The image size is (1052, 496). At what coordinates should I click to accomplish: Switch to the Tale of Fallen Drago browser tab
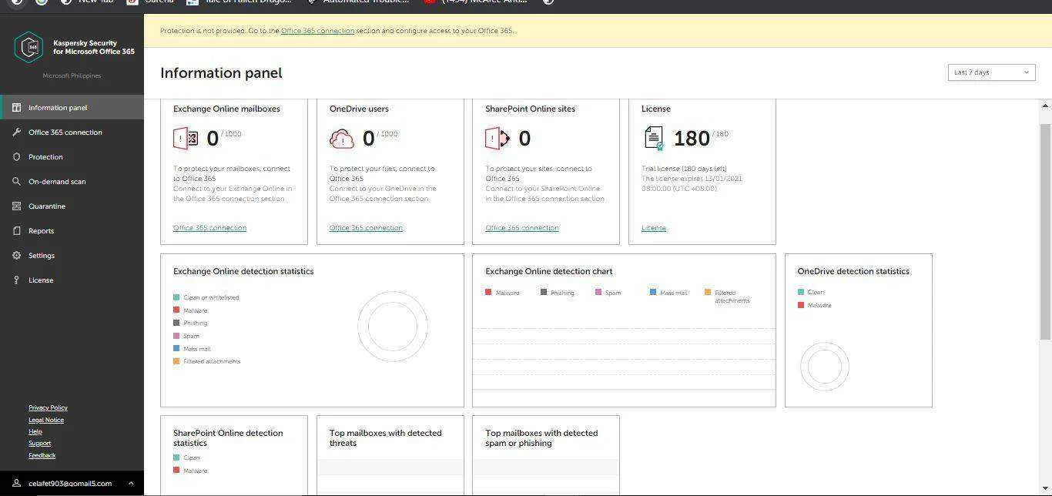(240, 2)
